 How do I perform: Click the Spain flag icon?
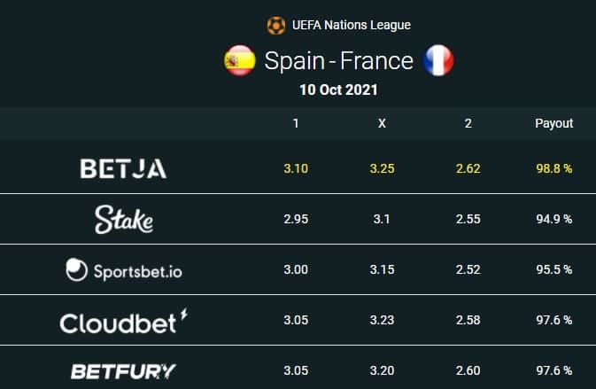pyautogui.click(x=240, y=60)
